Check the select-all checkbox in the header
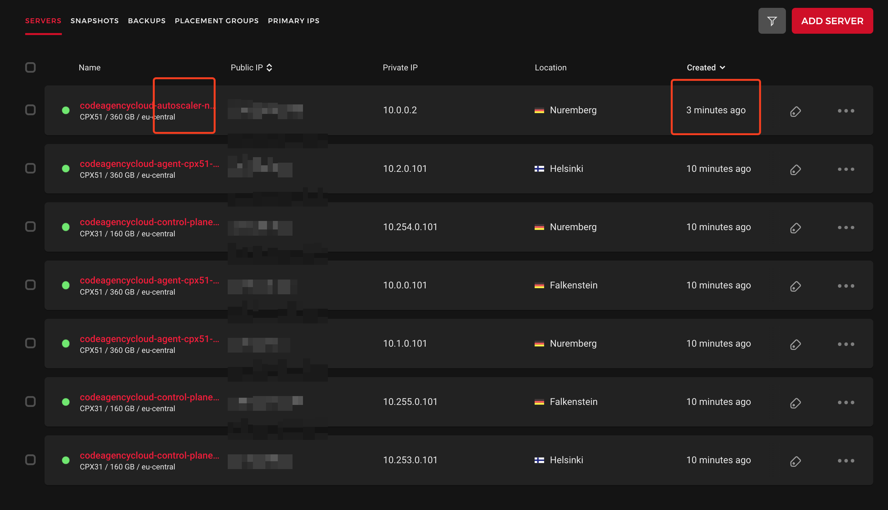 (30, 67)
